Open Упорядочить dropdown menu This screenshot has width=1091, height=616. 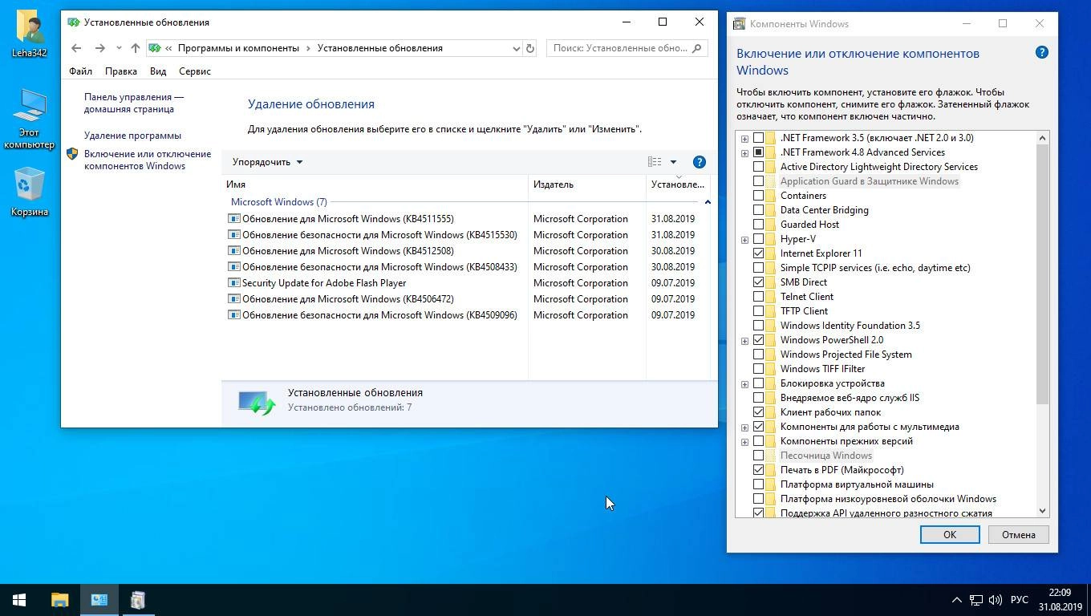(267, 162)
